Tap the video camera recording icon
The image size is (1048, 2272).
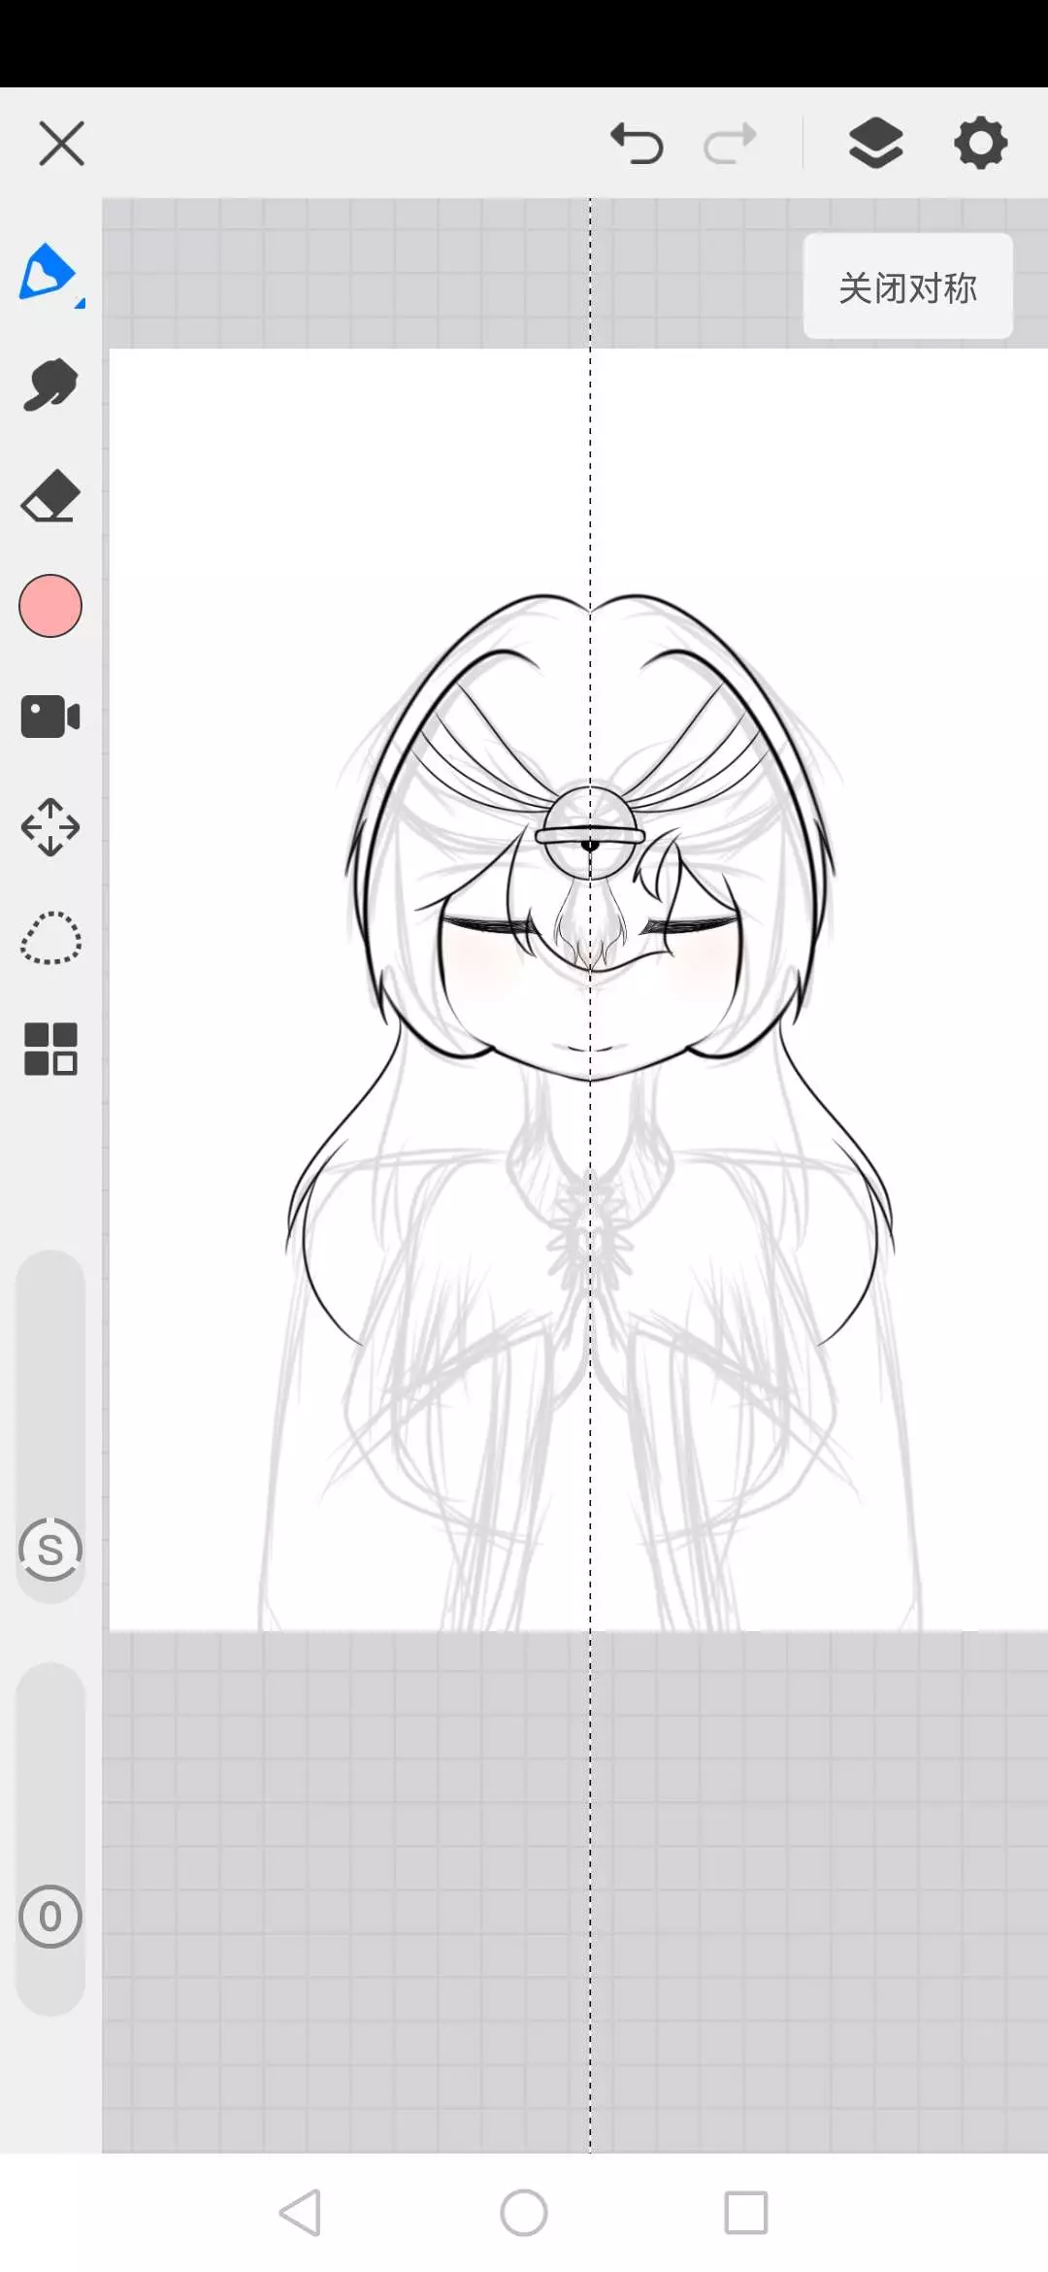tap(50, 717)
